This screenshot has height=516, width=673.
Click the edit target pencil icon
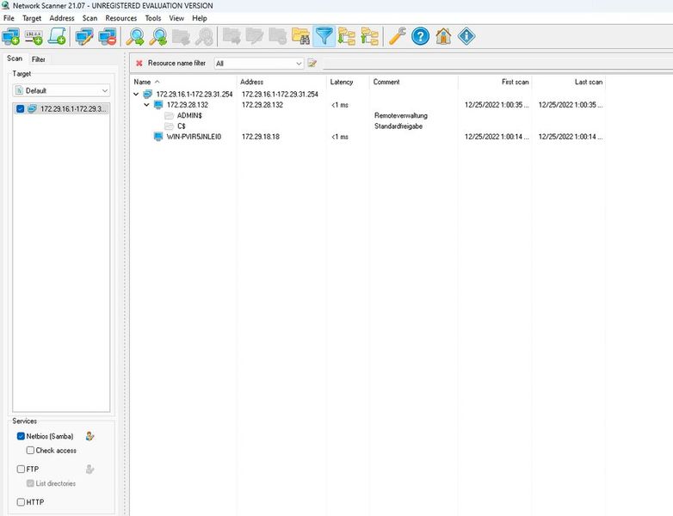point(84,36)
